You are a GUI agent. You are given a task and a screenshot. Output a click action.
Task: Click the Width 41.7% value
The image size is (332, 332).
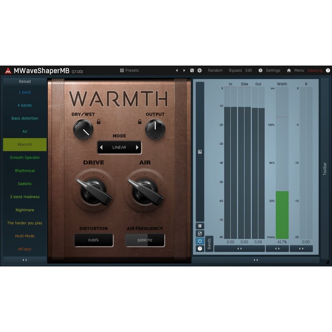point(282,242)
